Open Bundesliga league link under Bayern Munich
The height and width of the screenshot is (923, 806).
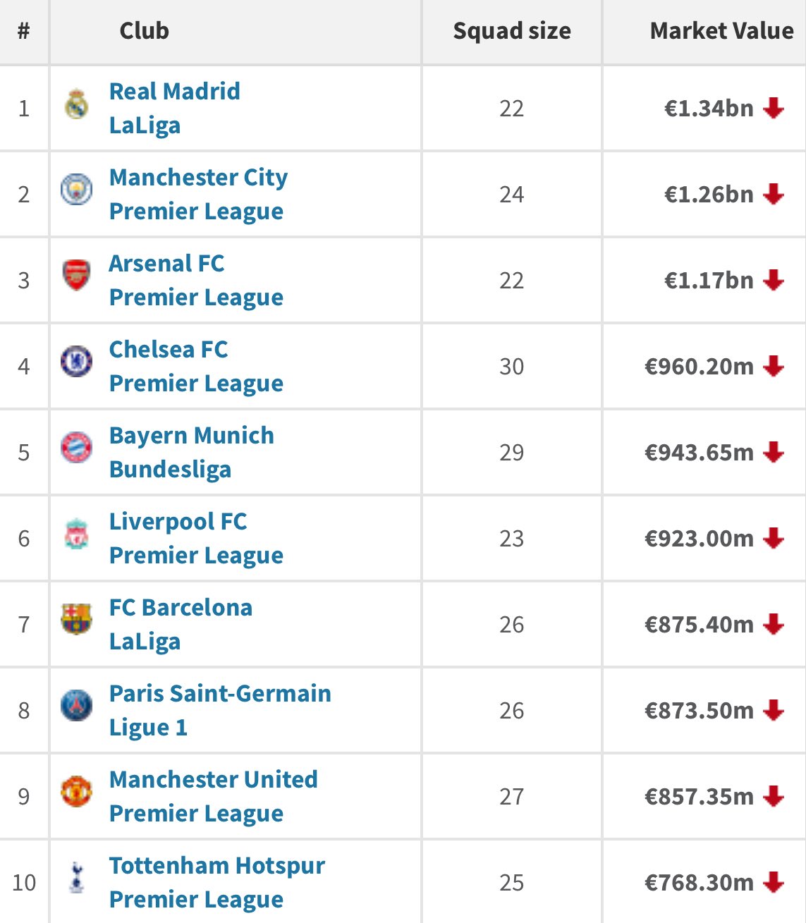point(170,470)
